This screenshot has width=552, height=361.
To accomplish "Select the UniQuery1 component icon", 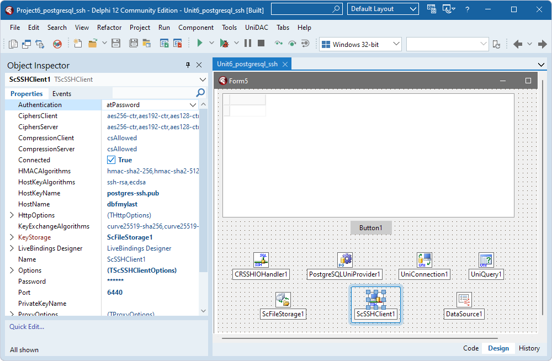I will pyautogui.click(x=486, y=259).
